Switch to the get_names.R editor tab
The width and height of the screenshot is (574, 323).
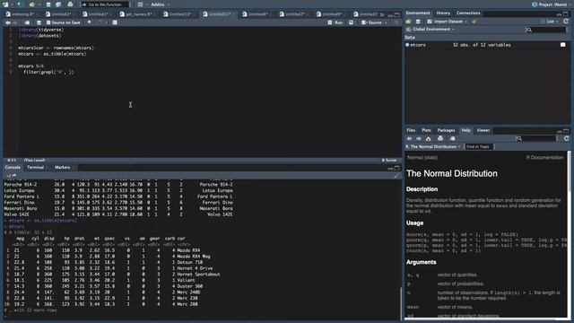coord(138,14)
